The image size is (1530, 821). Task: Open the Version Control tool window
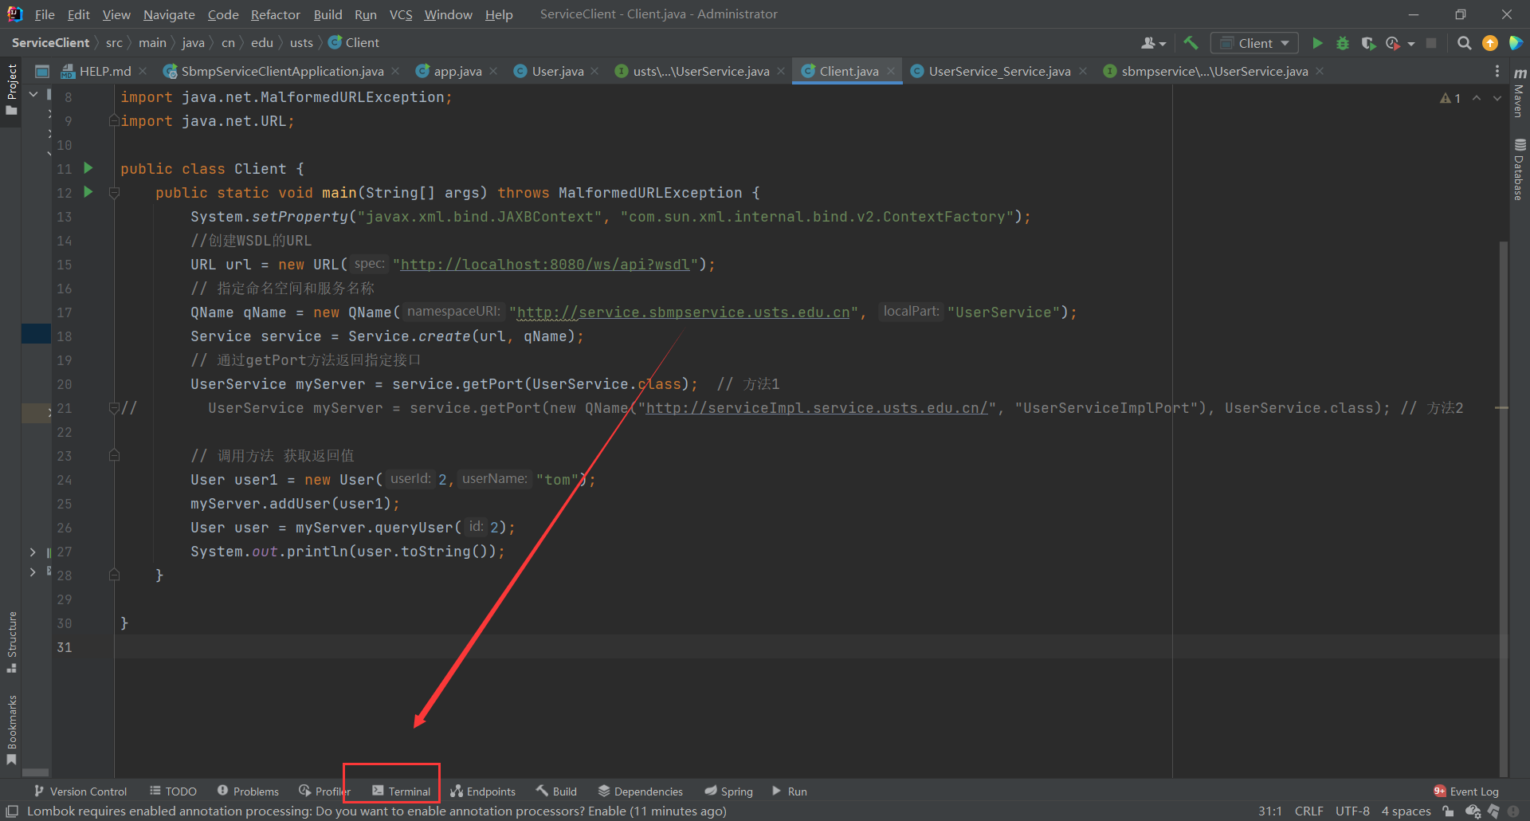click(80, 792)
